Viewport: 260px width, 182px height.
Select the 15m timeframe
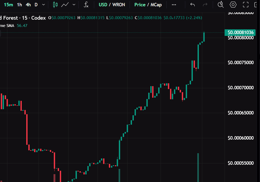tap(8, 5)
